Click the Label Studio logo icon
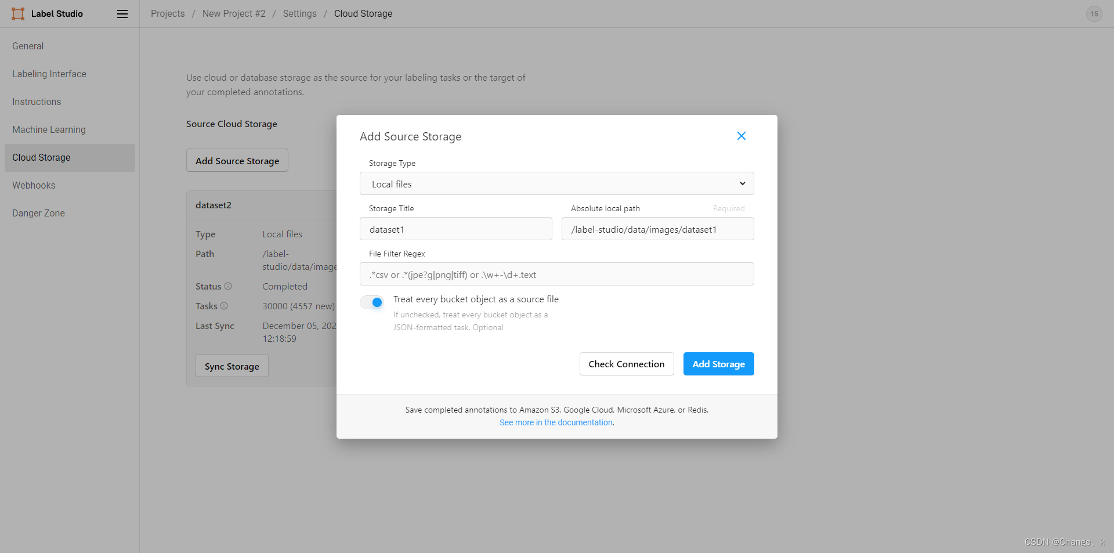The width and height of the screenshot is (1114, 553). (18, 14)
